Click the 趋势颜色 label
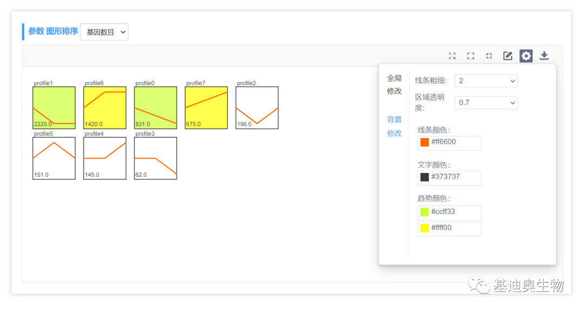The image size is (583, 311). tap(433, 198)
